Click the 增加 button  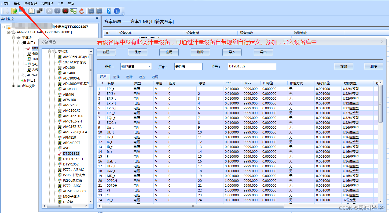344,66
